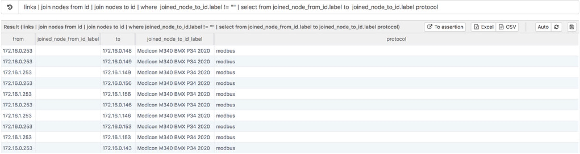This screenshot has height=154, width=580.
Task: Sort by the protocol column header
Action: pos(396,39)
